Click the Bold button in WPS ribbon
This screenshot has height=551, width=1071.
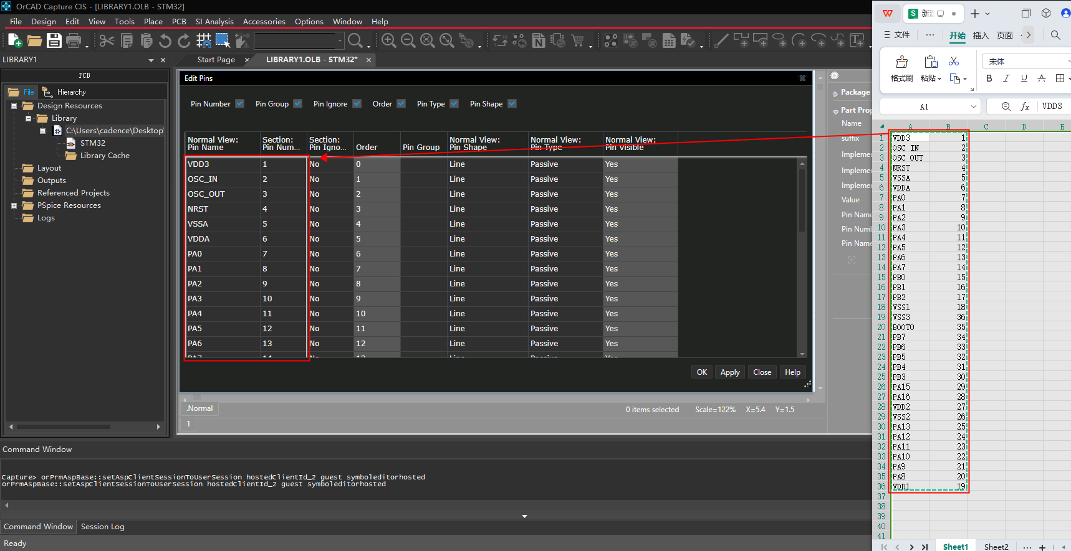(x=989, y=78)
